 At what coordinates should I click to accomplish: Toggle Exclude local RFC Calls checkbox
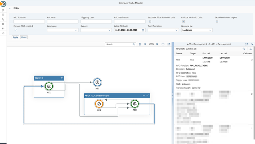coord(184,21)
